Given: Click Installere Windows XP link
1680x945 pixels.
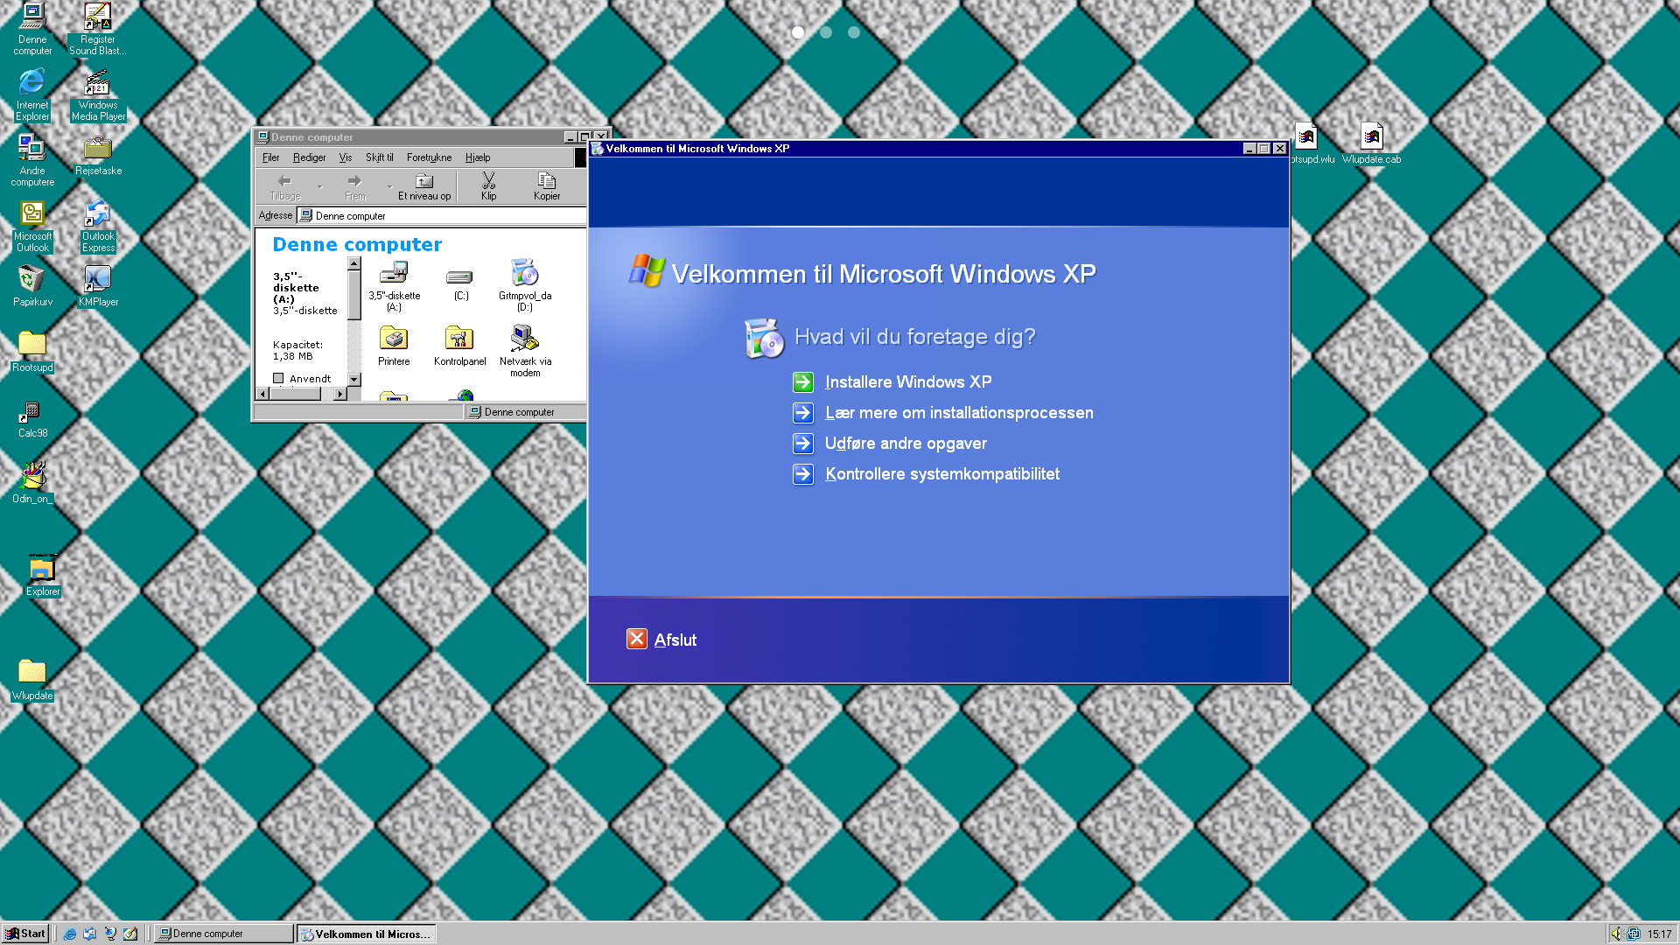Looking at the screenshot, I should point(907,382).
